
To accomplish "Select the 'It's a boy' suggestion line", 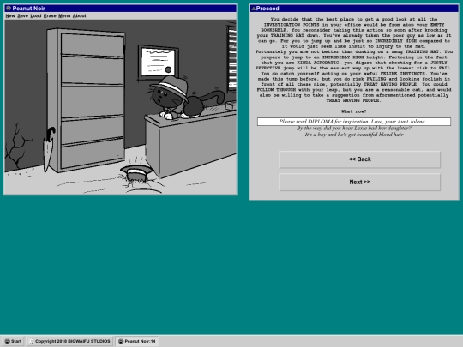I will (x=354, y=135).
